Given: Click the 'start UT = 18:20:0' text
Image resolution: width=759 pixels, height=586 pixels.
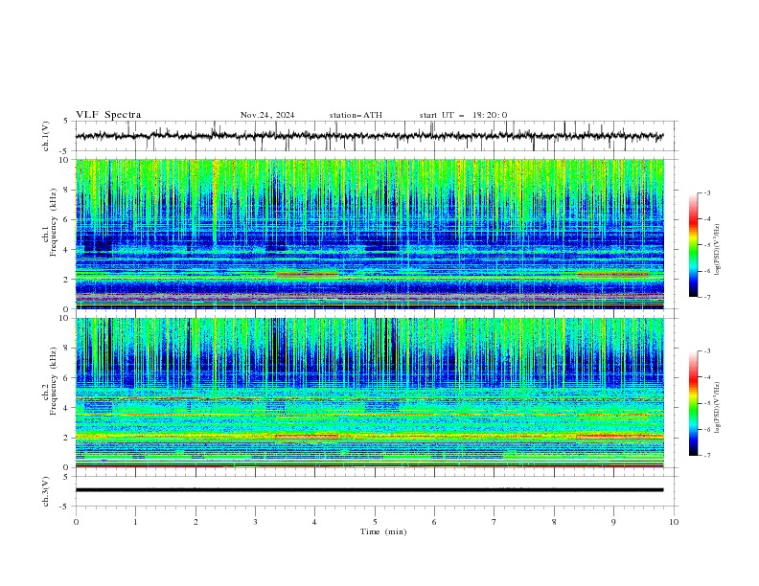Looking at the screenshot, I should [463, 115].
